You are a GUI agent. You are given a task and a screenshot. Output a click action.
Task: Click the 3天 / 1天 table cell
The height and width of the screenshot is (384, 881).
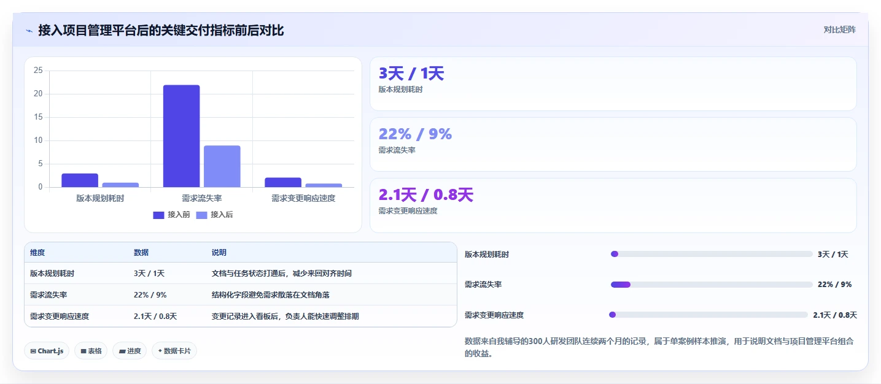click(149, 274)
